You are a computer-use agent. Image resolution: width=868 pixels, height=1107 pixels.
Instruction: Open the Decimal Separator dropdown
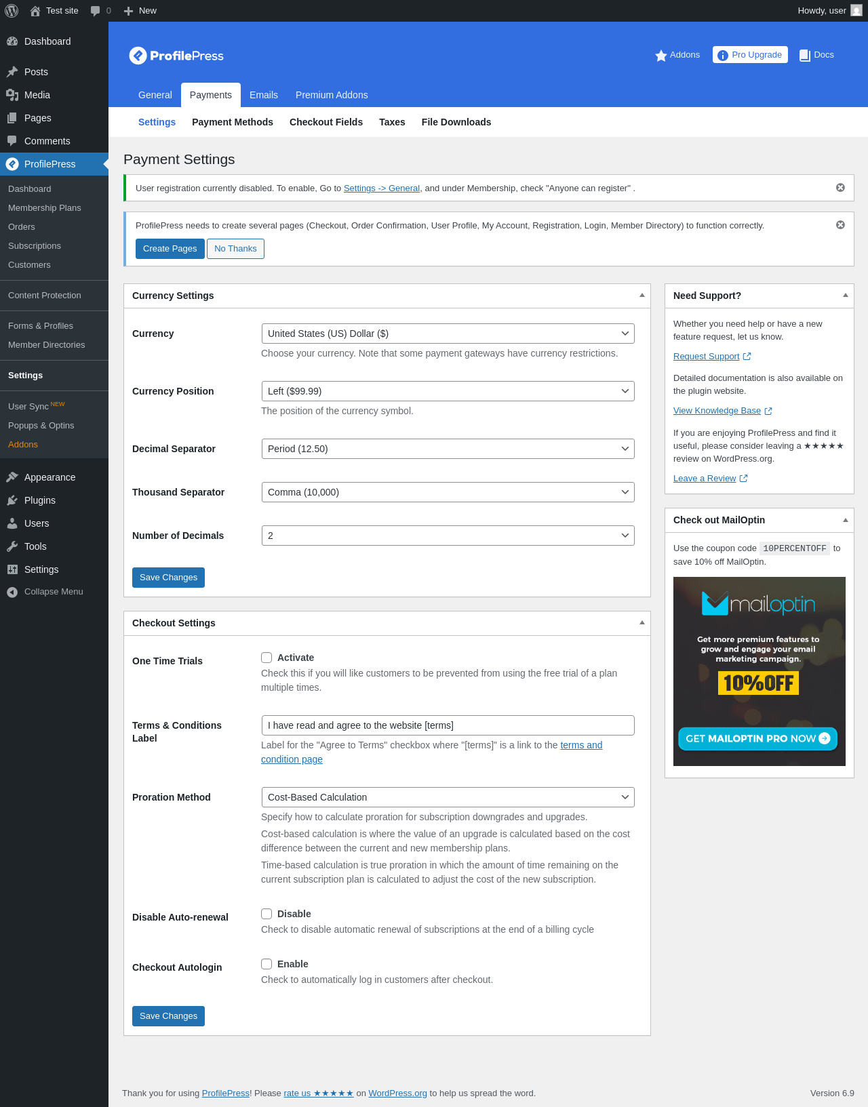(x=448, y=449)
